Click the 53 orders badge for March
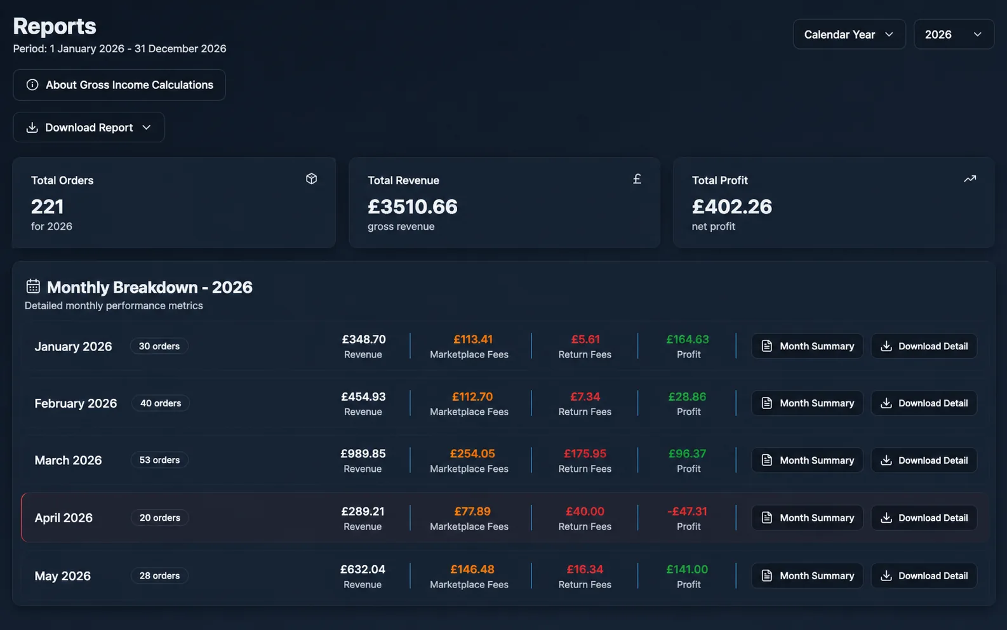The width and height of the screenshot is (1007, 630). [x=159, y=460]
